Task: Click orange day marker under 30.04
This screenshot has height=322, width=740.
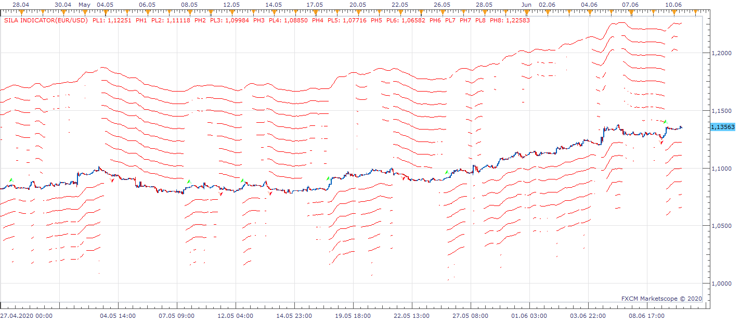Action: pos(63,12)
